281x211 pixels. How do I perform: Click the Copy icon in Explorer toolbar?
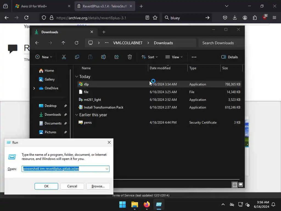(77, 57)
